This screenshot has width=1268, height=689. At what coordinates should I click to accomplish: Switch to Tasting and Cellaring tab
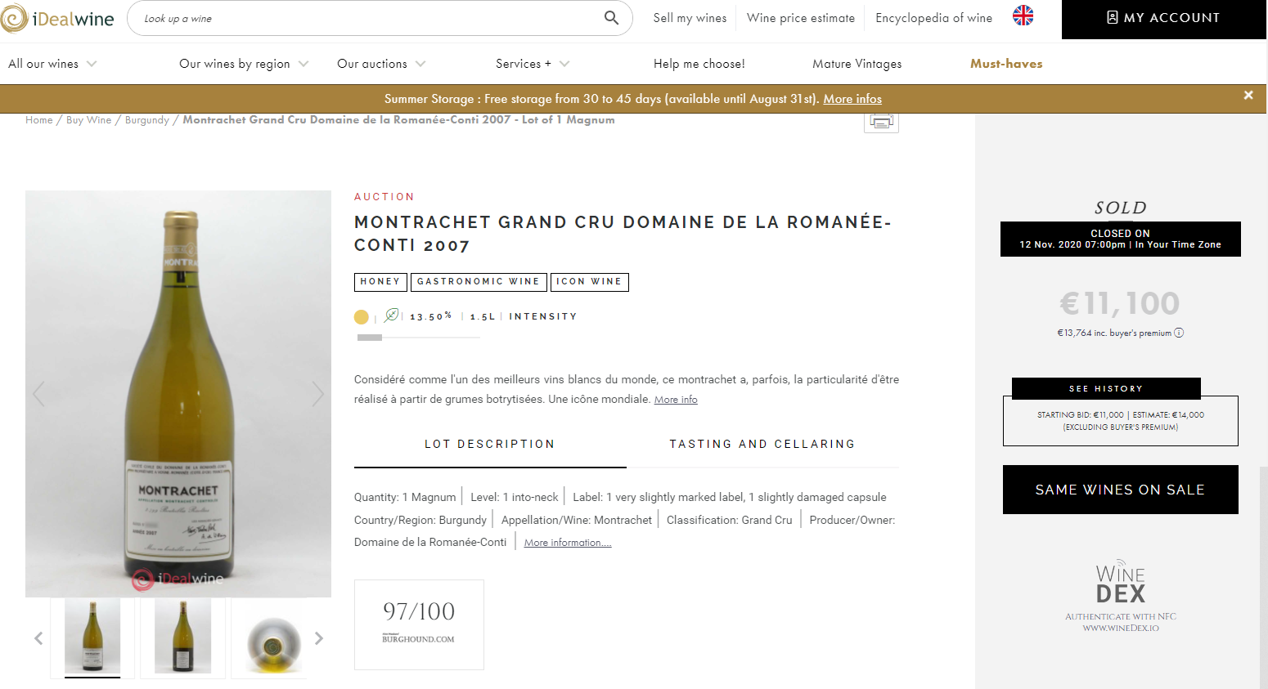[762, 444]
